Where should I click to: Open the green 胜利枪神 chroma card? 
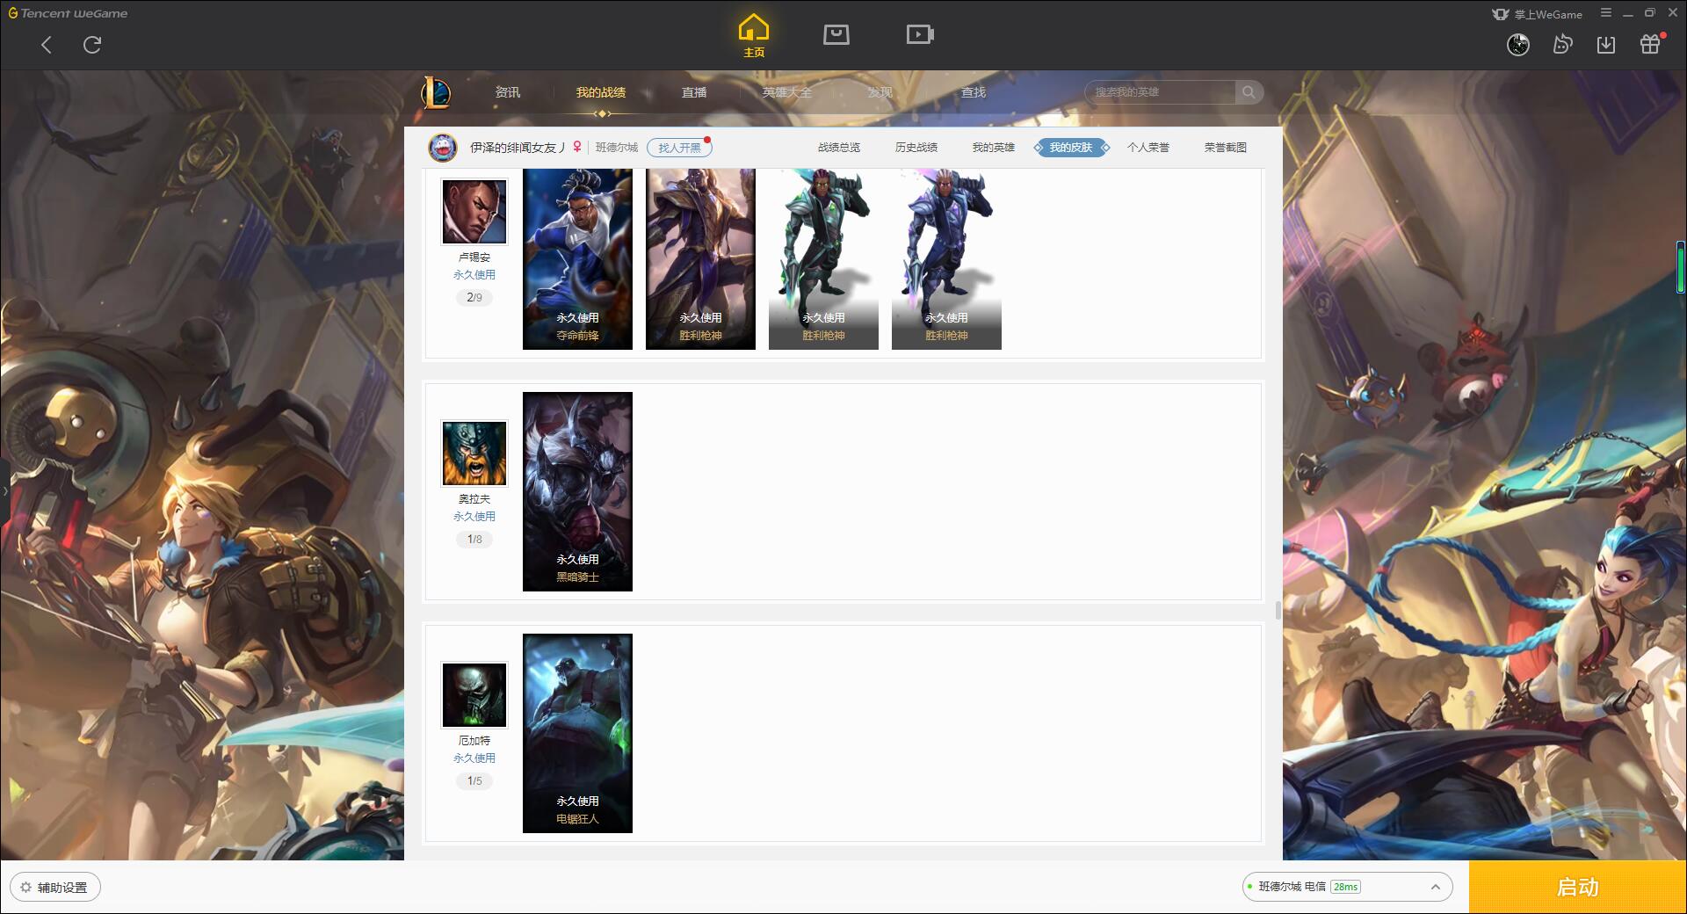pos(823,259)
